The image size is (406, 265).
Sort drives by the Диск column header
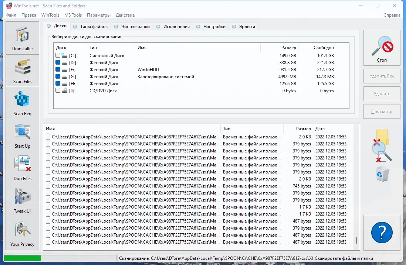click(70, 48)
